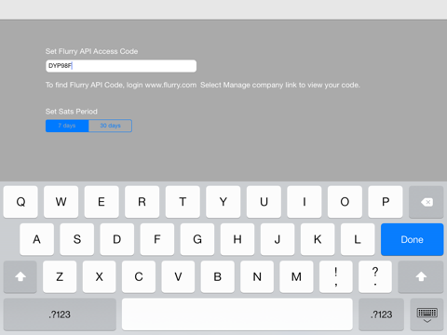The height and width of the screenshot is (335, 447).
Task: Tap the blue Done key
Action: point(412,239)
